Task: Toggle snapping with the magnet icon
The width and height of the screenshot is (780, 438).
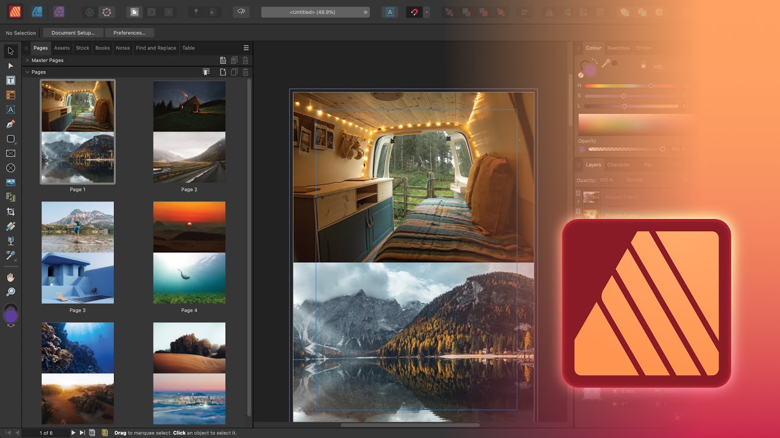Action: coord(414,12)
